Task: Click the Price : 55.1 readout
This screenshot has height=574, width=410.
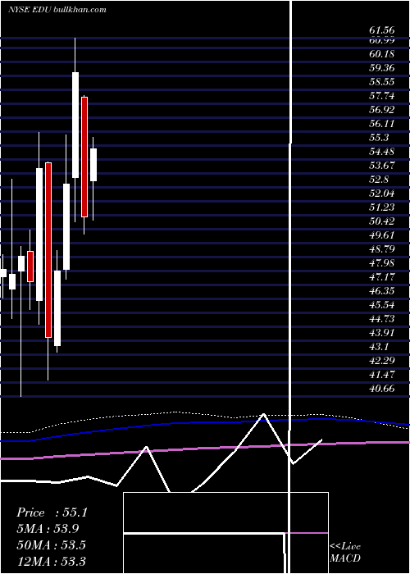Action: 52,512
